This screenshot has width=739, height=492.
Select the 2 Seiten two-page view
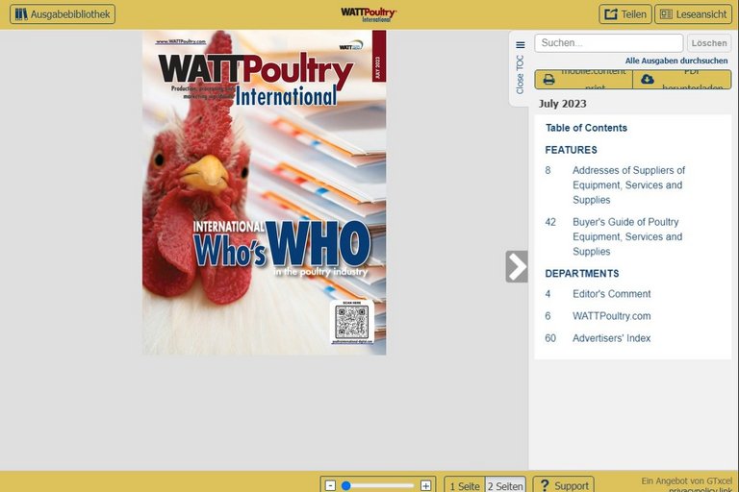pos(504,485)
